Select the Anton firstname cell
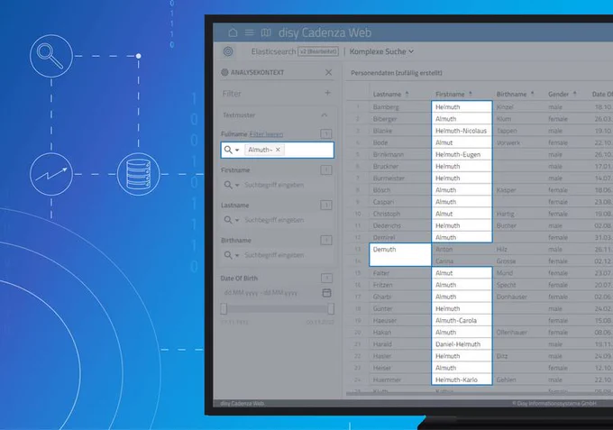The image size is (613, 430). click(462, 249)
